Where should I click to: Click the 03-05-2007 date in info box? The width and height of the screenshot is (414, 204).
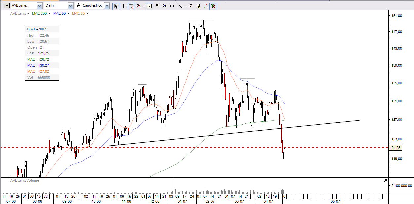coord(37,29)
